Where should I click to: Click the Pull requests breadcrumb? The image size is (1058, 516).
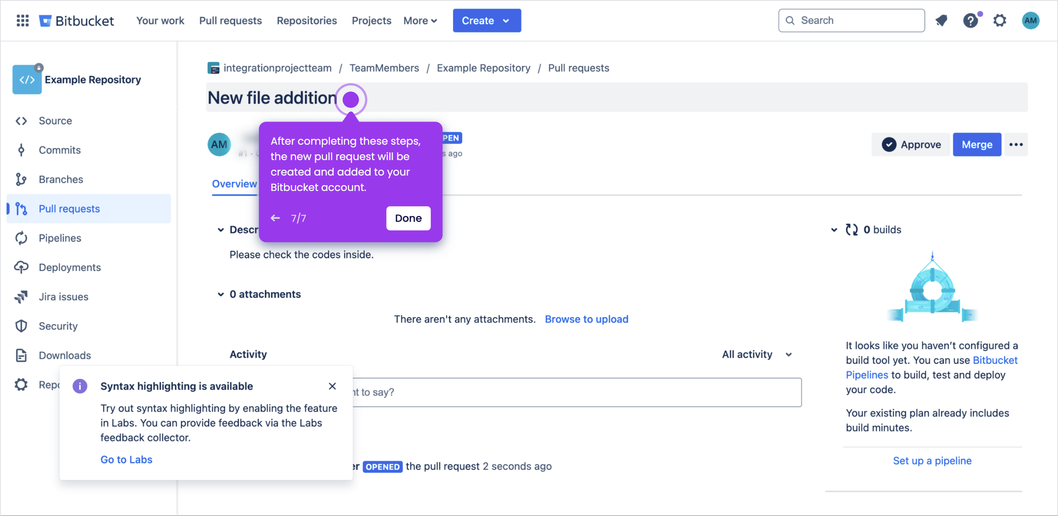pos(578,68)
